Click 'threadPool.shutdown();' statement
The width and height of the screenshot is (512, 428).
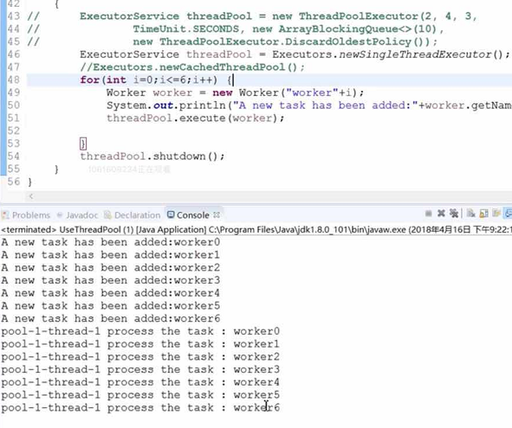152,157
